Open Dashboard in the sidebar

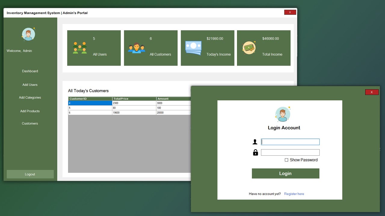30,71
